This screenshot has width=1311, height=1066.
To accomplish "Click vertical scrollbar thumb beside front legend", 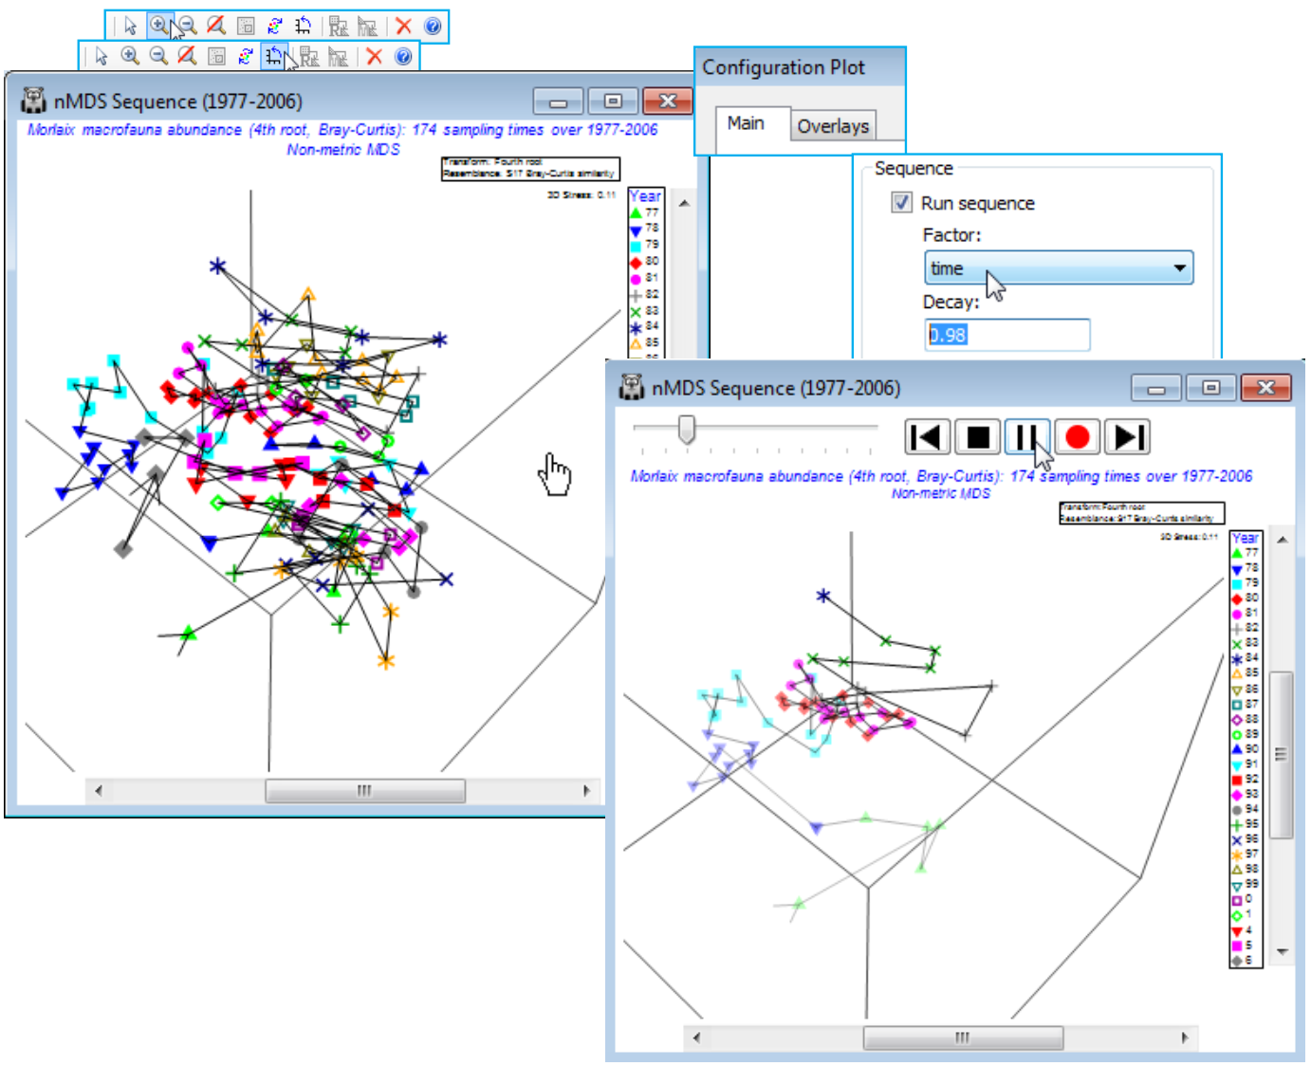I will tap(1282, 755).
